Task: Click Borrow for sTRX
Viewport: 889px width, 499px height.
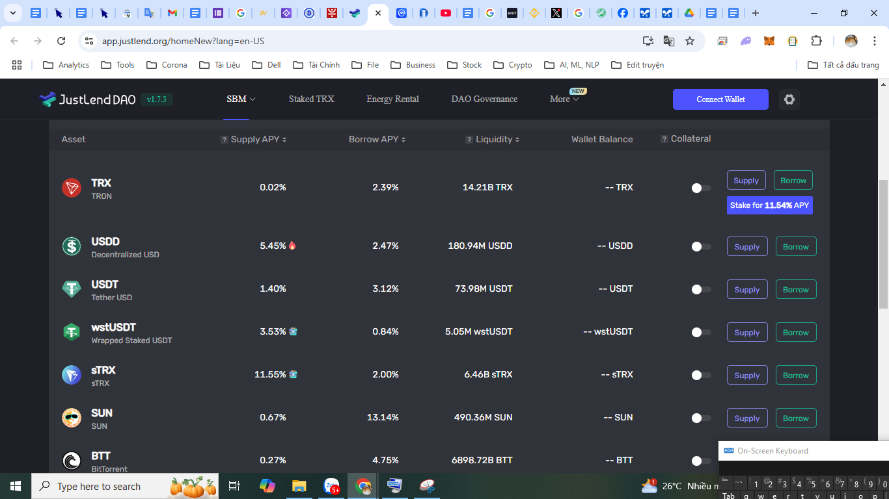Action: pyautogui.click(x=796, y=376)
